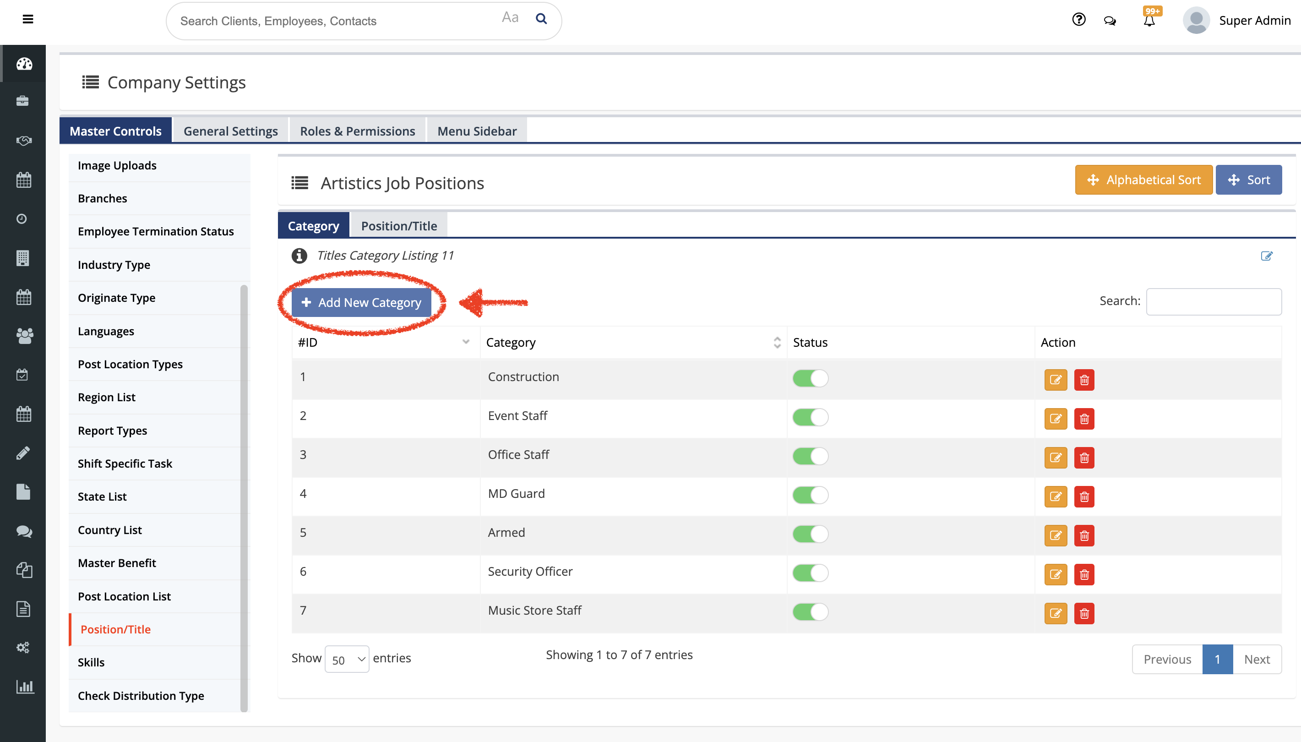Edit the Security Officer category
The height and width of the screenshot is (742, 1301).
(1056, 574)
